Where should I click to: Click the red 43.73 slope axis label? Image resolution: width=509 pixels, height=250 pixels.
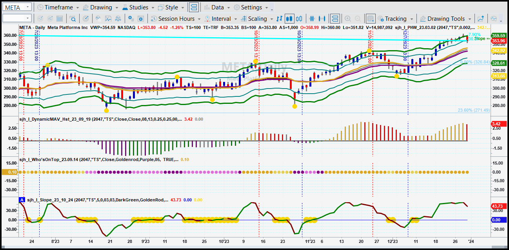coord(498,206)
